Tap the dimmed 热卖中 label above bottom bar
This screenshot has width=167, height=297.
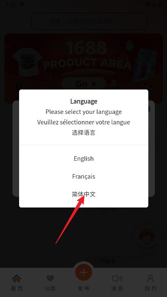coord(107,262)
